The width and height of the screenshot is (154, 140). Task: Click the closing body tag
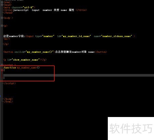[8, 99]
